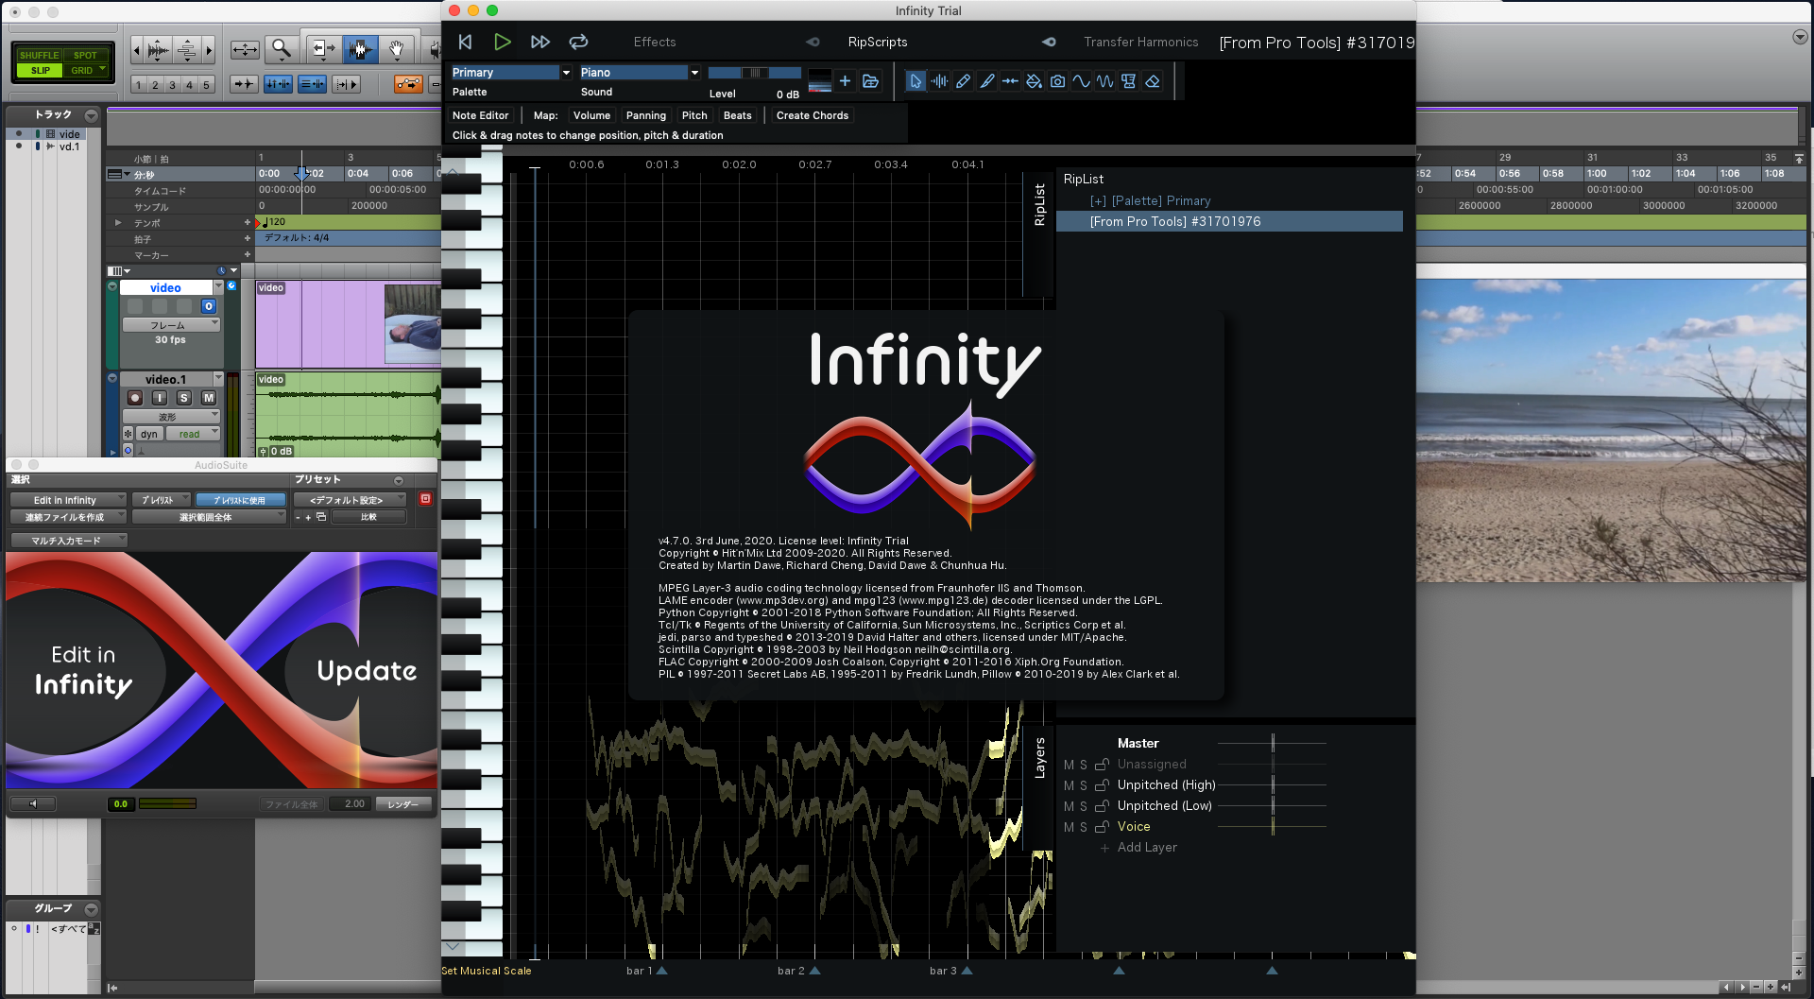The height and width of the screenshot is (999, 1814).
Task: Toggle the lock on Unpitched (High) layer
Action: (x=1102, y=785)
